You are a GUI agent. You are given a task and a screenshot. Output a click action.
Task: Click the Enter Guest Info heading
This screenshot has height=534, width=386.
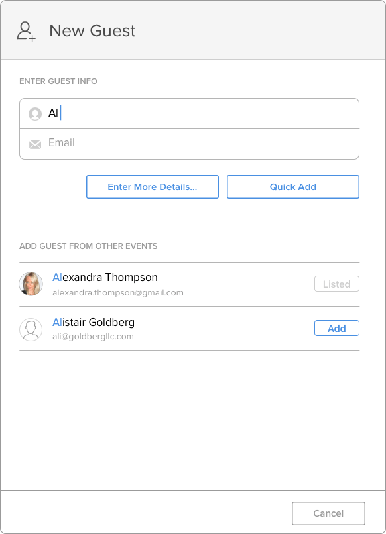(58, 81)
